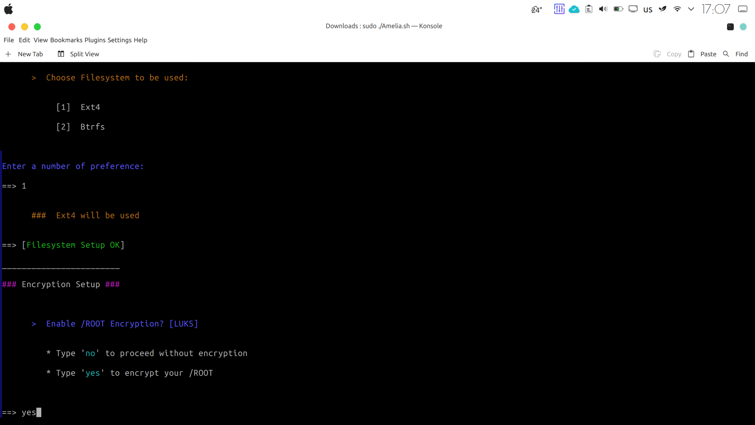Open the Find search icon
The width and height of the screenshot is (755, 425).
point(726,54)
